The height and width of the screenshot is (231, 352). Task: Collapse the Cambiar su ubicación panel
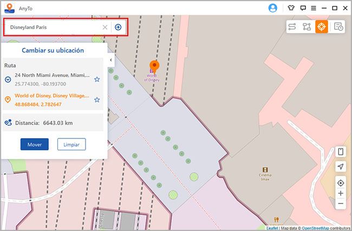[x=111, y=60]
